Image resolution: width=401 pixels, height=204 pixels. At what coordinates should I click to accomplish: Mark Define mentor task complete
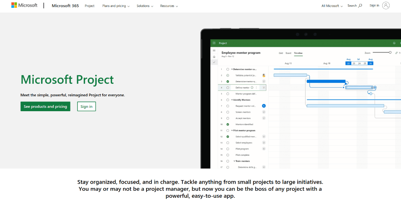pyautogui.click(x=228, y=88)
